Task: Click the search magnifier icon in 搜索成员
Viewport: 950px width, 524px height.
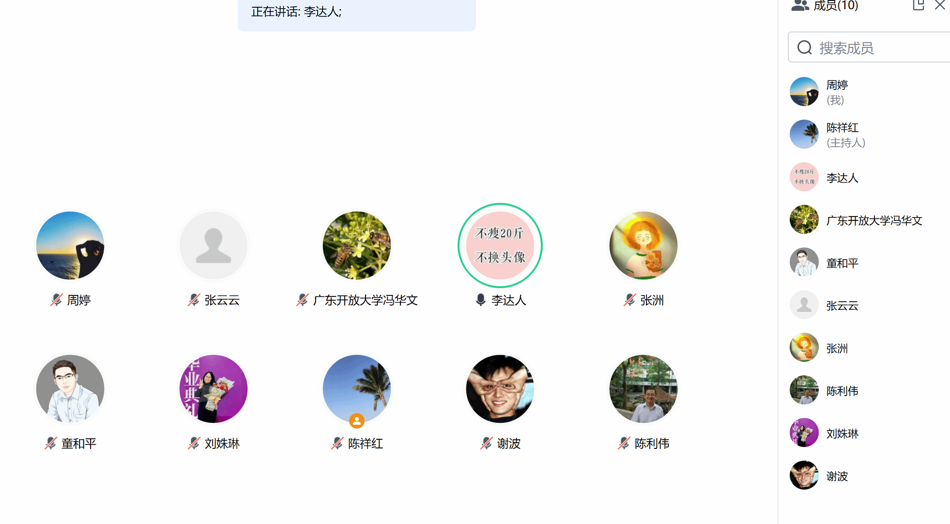Action: tap(805, 47)
